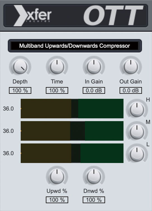Click the 36.0 value beside low band
Image resolution: width=152 pixels, height=211 pixels.
(8, 153)
